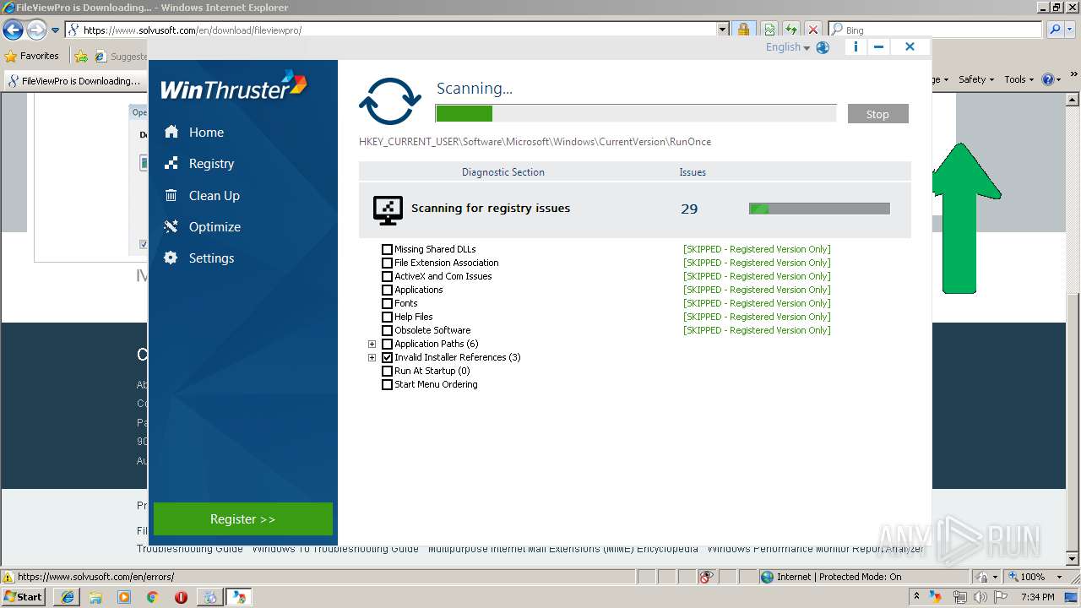Open the WinThruster info icon
Image resolution: width=1081 pixels, height=608 pixels.
856,47
